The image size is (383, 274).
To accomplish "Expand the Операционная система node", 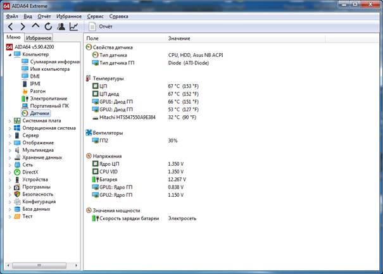I will click(x=9, y=128).
